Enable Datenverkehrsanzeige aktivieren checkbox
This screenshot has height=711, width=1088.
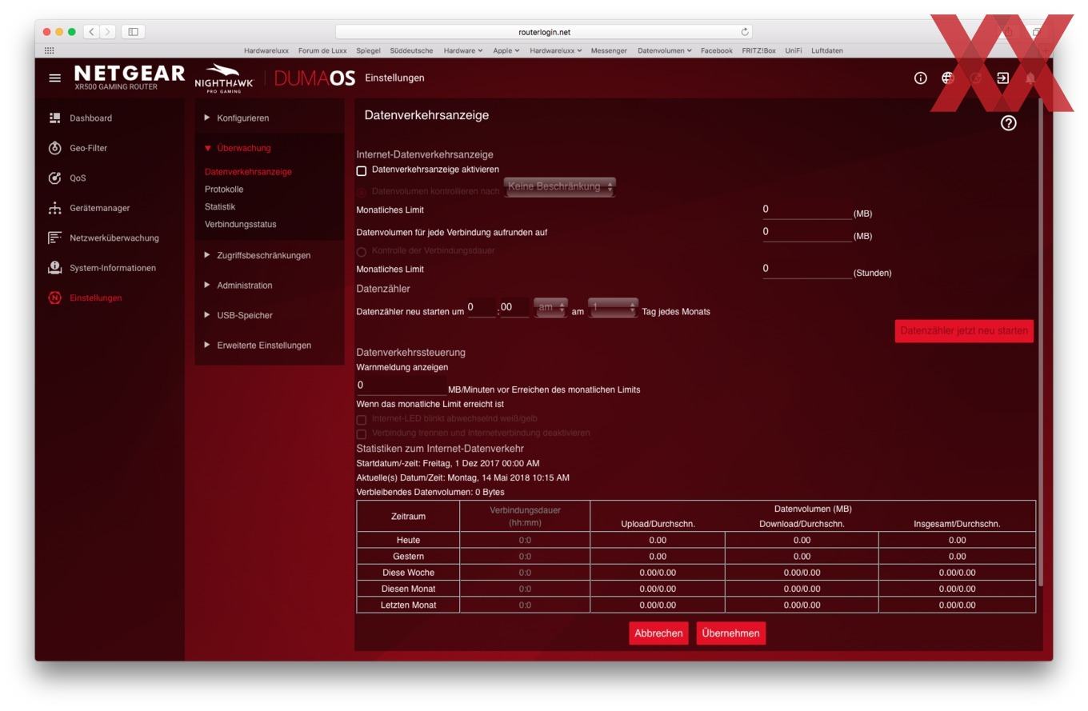coord(361,170)
